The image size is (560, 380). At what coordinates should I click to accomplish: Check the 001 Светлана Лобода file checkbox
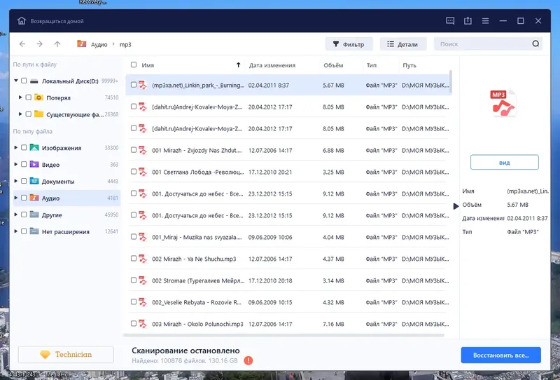(134, 172)
